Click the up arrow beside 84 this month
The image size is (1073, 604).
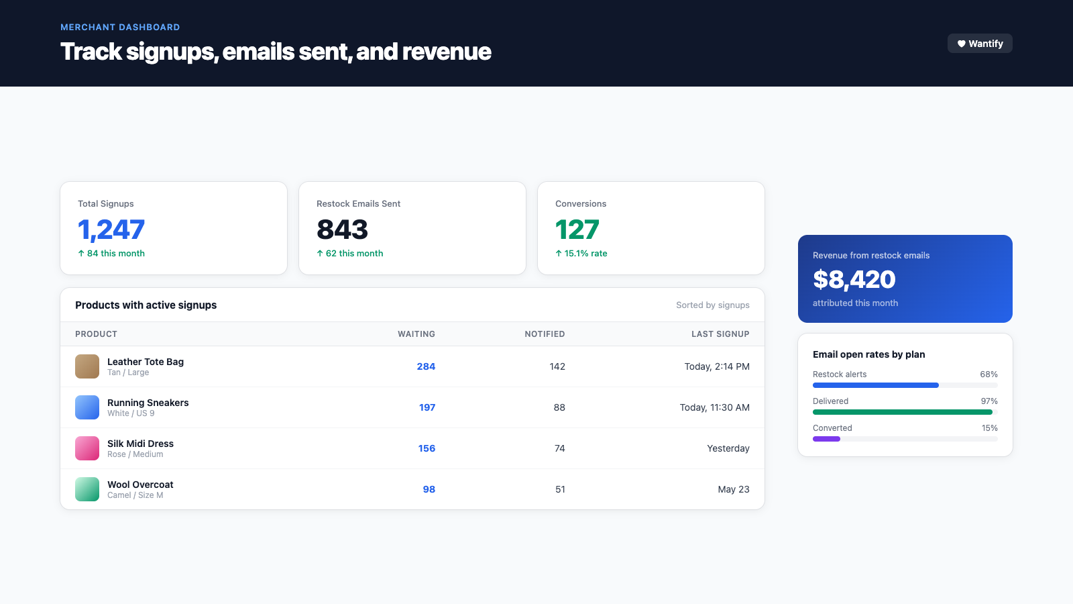[x=81, y=254]
